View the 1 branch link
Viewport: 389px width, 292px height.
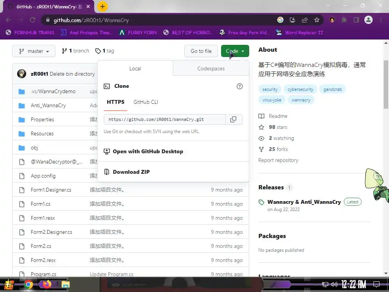(76, 51)
